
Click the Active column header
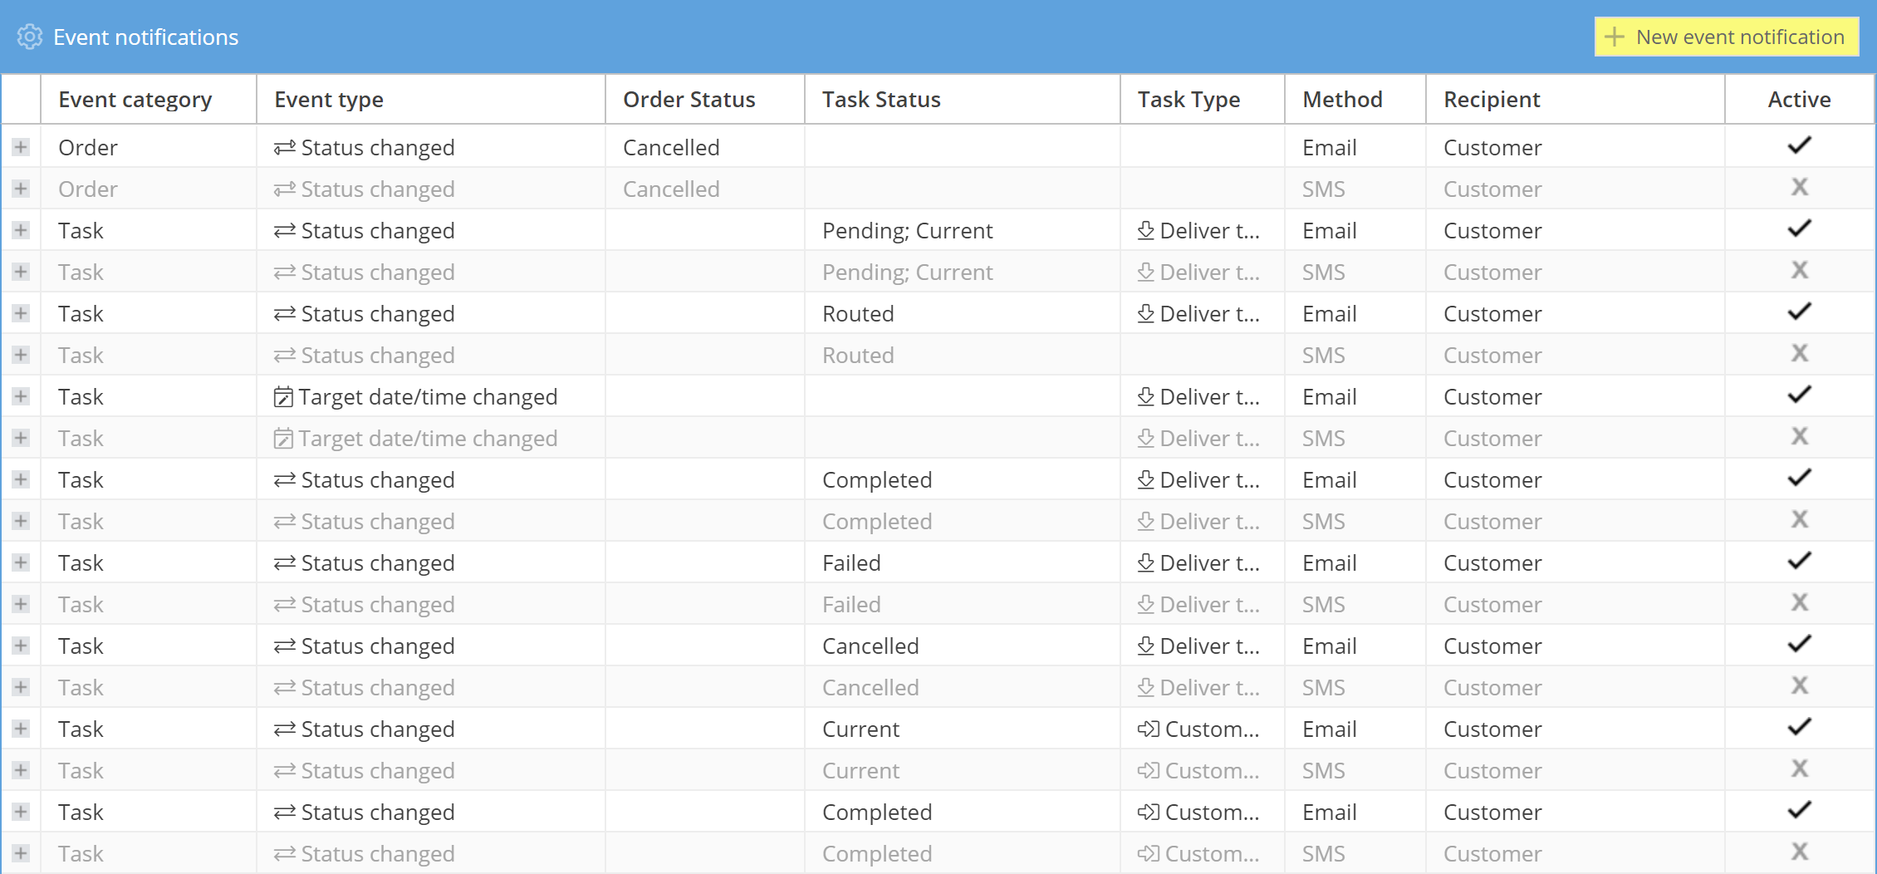pos(1799,100)
